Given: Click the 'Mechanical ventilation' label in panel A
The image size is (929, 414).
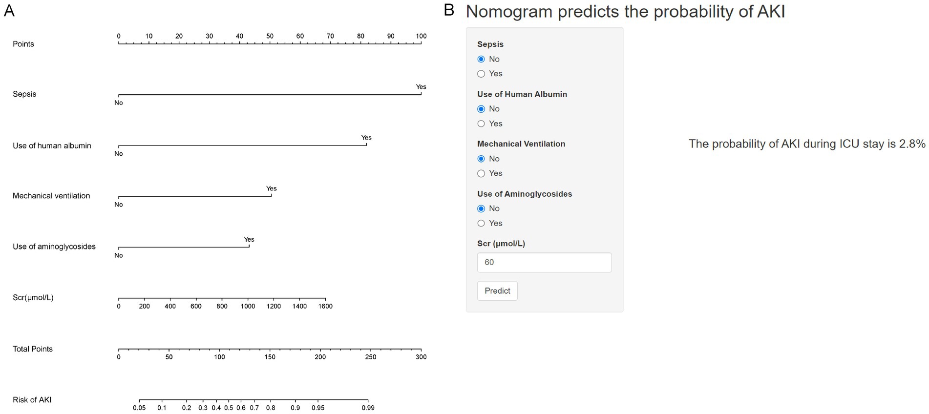Looking at the screenshot, I should [51, 196].
